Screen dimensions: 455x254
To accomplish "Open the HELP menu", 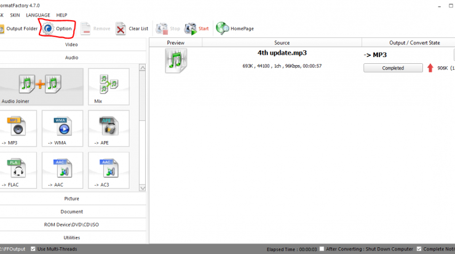I will (x=61, y=15).
